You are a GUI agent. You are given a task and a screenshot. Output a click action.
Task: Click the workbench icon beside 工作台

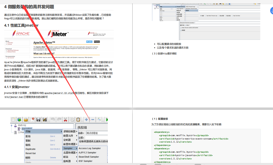(x=15, y=133)
